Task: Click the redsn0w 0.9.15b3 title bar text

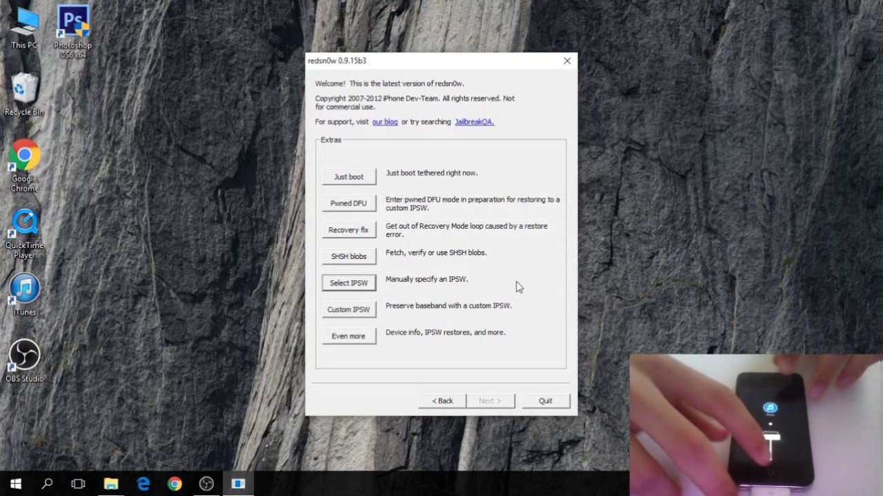Action: [337, 61]
